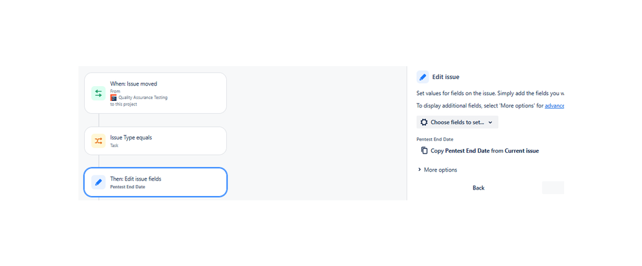Click the More options chevron arrow
The height and width of the screenshot is (266, 642).
tap(419, 170)
